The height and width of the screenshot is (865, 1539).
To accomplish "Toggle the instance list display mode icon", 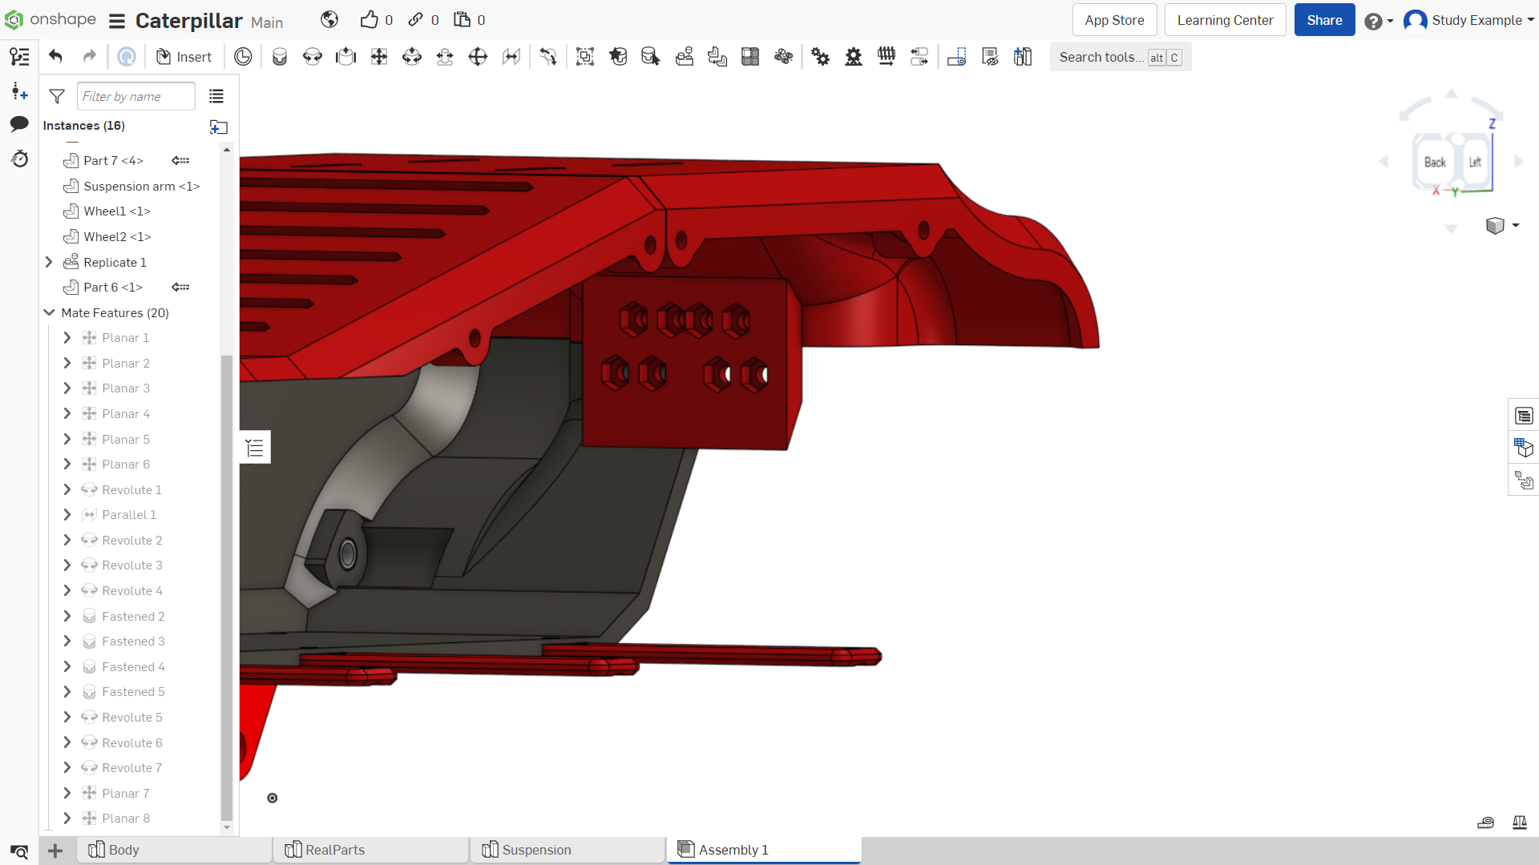I will 216,96.
